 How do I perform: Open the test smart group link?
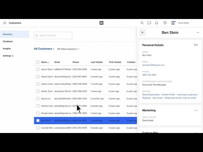coord(157,98)
